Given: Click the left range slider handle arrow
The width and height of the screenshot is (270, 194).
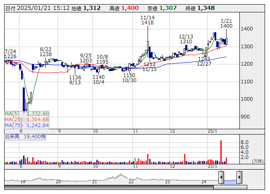Looking at the screenshot, I should 221,177.
